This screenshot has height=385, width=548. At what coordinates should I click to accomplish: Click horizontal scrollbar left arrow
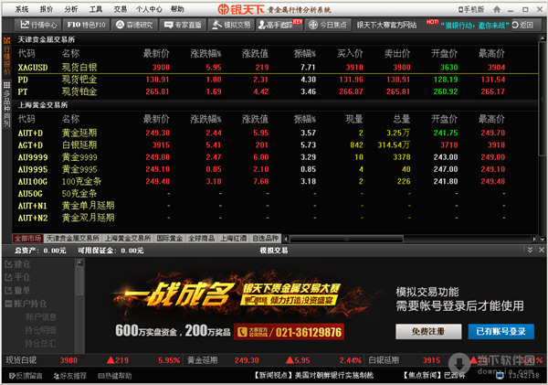tap(286, 239)
